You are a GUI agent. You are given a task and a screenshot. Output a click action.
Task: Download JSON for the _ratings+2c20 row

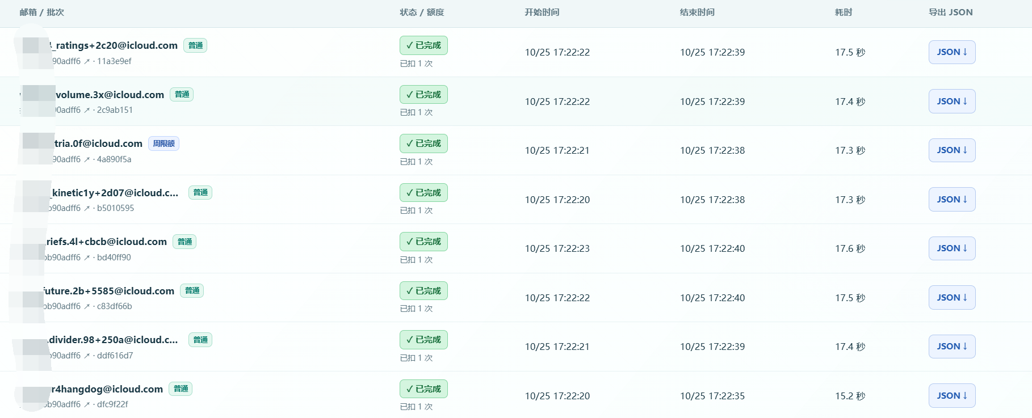952,52
